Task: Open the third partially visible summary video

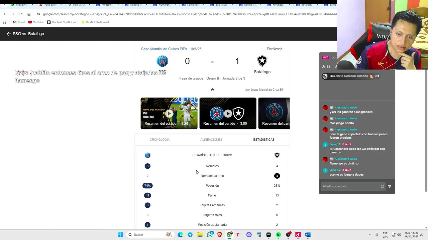Action: click(274, 113)
